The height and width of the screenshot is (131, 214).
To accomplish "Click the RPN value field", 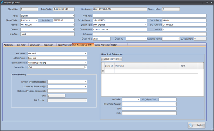I will tap(56, 96).
